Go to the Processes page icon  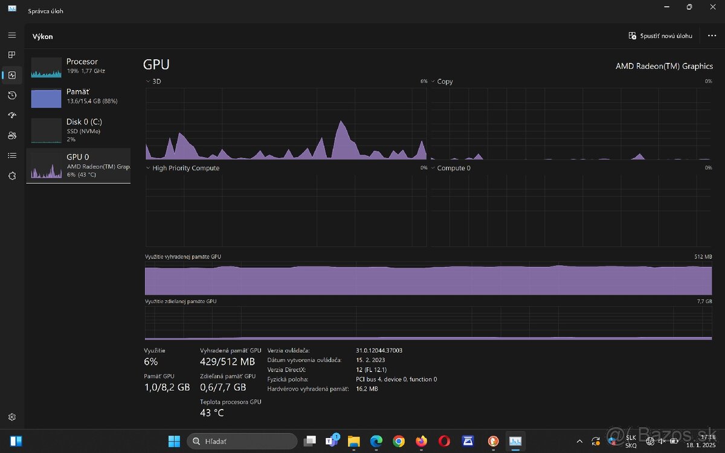pos(12,55)
